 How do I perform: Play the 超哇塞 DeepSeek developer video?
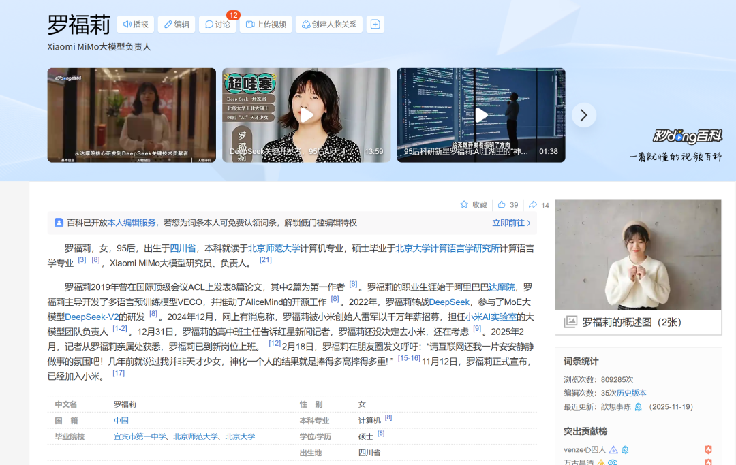pos(306,114)
